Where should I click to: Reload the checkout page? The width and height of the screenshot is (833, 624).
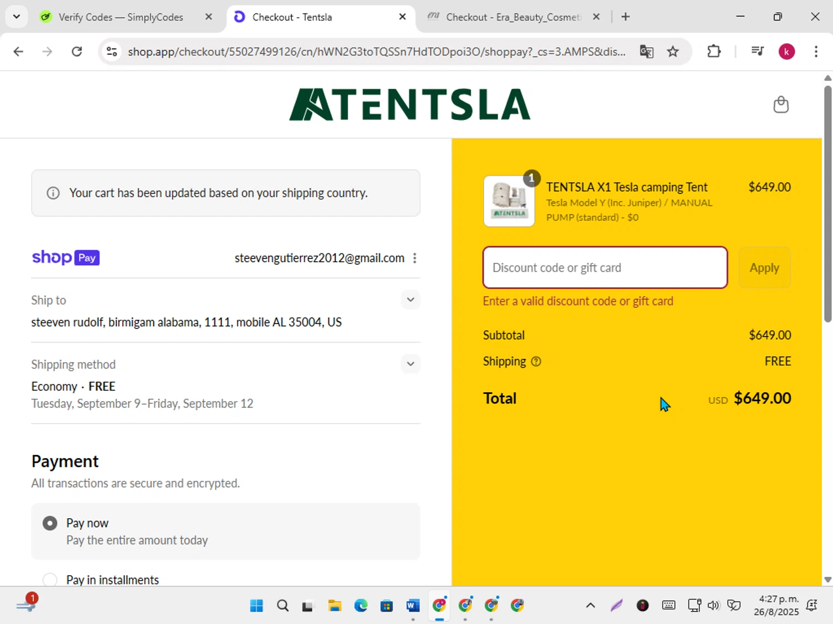click(77, 52)
